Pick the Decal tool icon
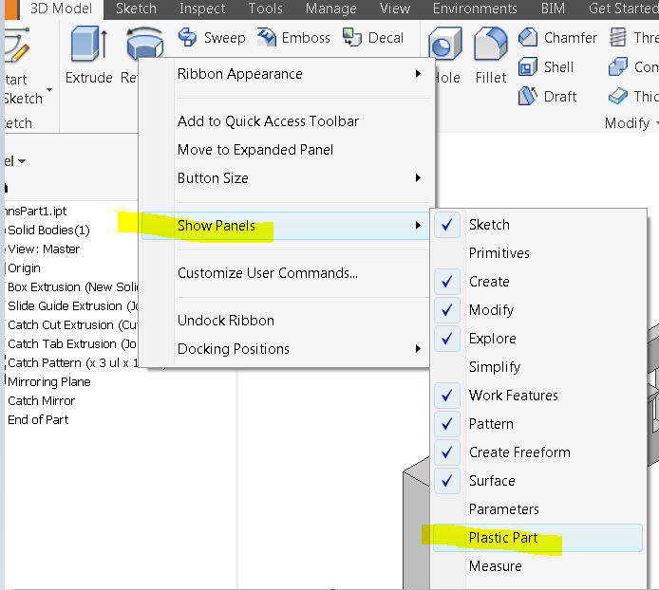Image resolution: width=659 pixels, height=590 pixels. click(x=351, y=37)
